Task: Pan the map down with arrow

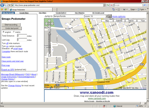Action: (x=49, y=26)
